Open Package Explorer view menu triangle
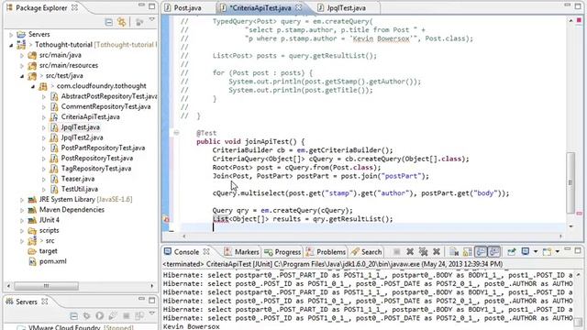 pyautogui.click(x=151, y=20)
